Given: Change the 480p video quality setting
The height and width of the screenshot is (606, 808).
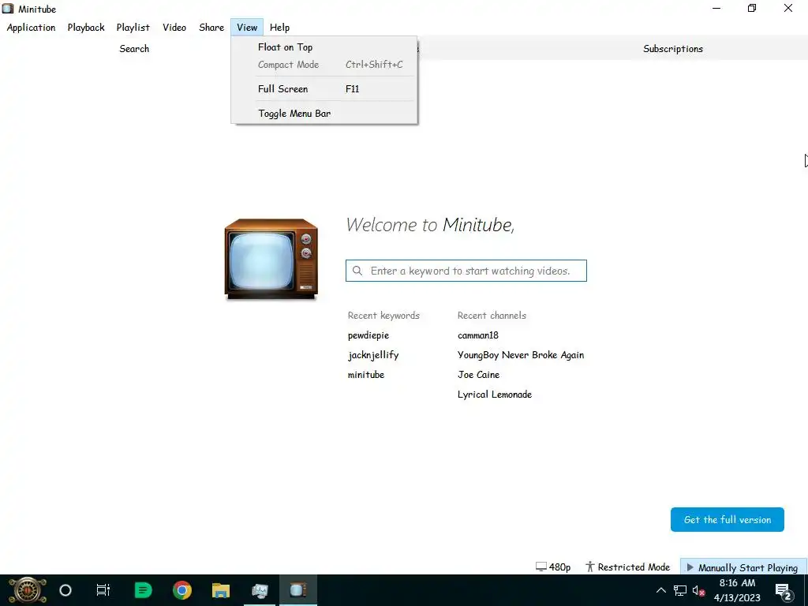Looking at the screenshot, I should click(x=553, y=567).
